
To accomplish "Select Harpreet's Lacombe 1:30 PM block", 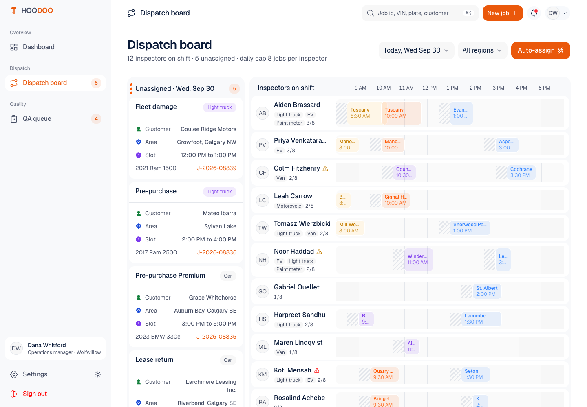I will (x=481, y=319).
